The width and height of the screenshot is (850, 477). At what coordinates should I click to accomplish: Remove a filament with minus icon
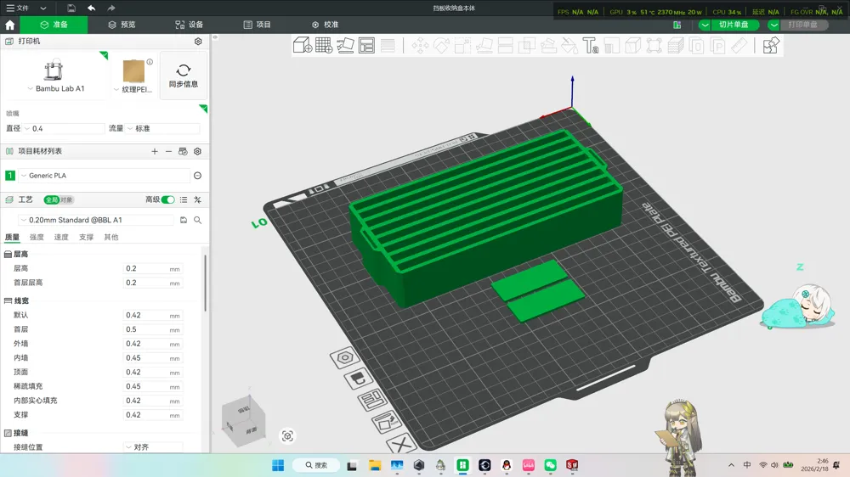168,152
